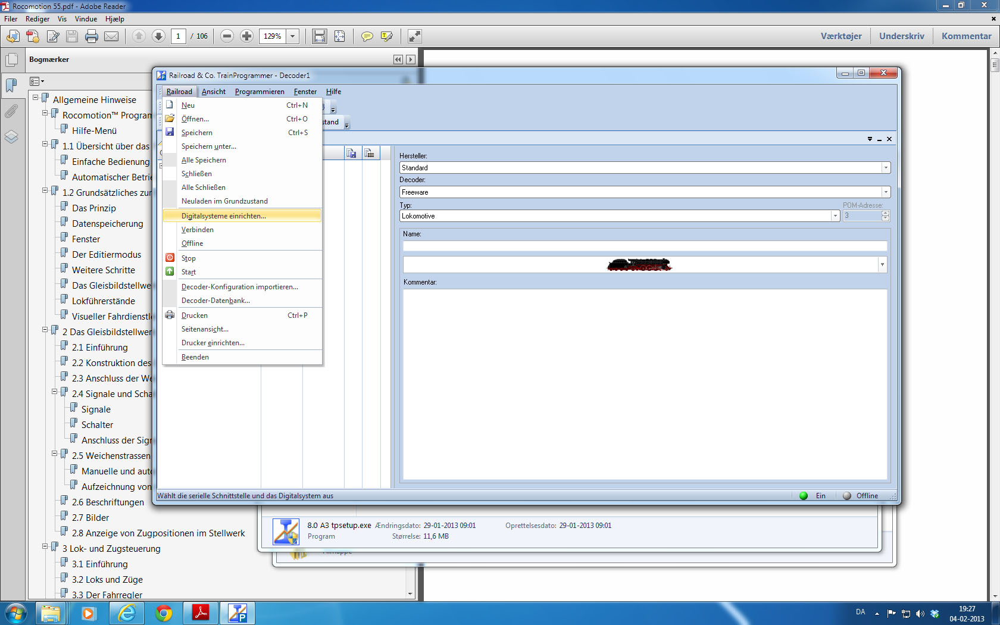Click the bookmarks panel icon in sidebar
This screenshot has width=1000, height=625.
[11, 86]
